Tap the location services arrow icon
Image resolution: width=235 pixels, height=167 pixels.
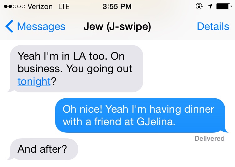pyautogui.click(x=209, y=7)
